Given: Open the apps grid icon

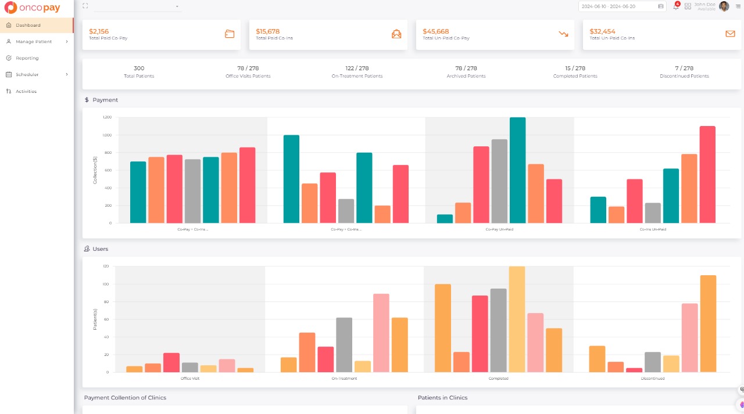Looking at the screenshot, I should [688, 6].
